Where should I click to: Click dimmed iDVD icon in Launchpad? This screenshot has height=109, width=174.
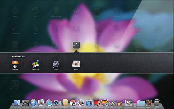click(35, 28)
